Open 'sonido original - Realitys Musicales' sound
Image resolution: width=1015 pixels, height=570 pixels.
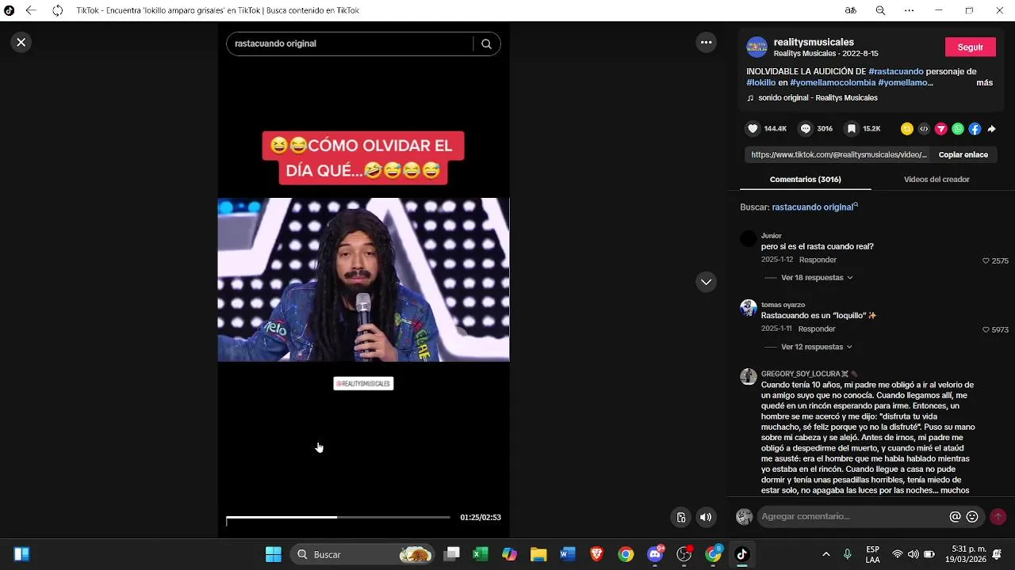(818, 98)
